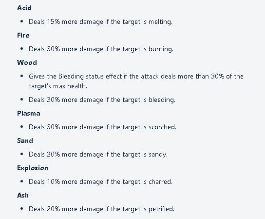
Task: Click the bullet point under Plasma
Action: pyautogui.click(x=21, y=127)
